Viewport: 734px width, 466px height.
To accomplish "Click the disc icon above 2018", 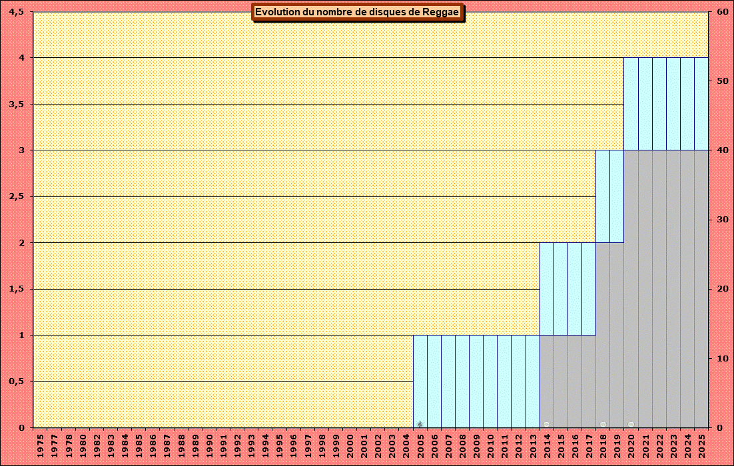I will pos(603,424).
